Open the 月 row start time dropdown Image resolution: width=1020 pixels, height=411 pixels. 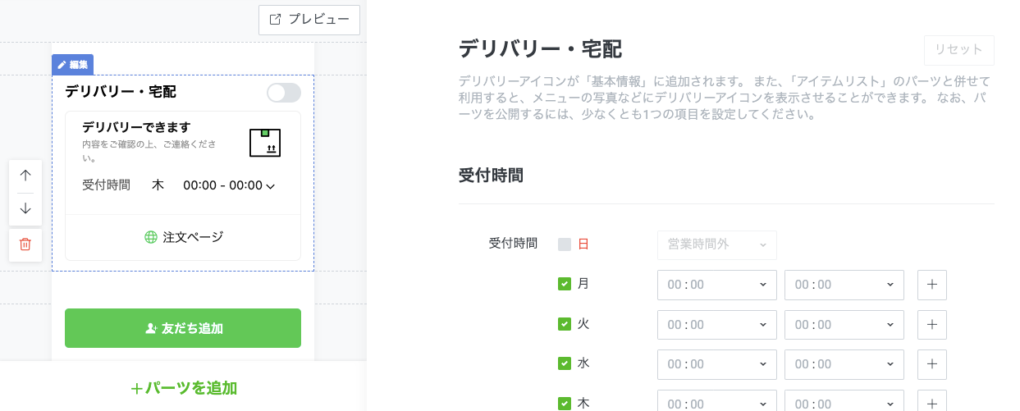pyautogui.click(x=717, y=285)
